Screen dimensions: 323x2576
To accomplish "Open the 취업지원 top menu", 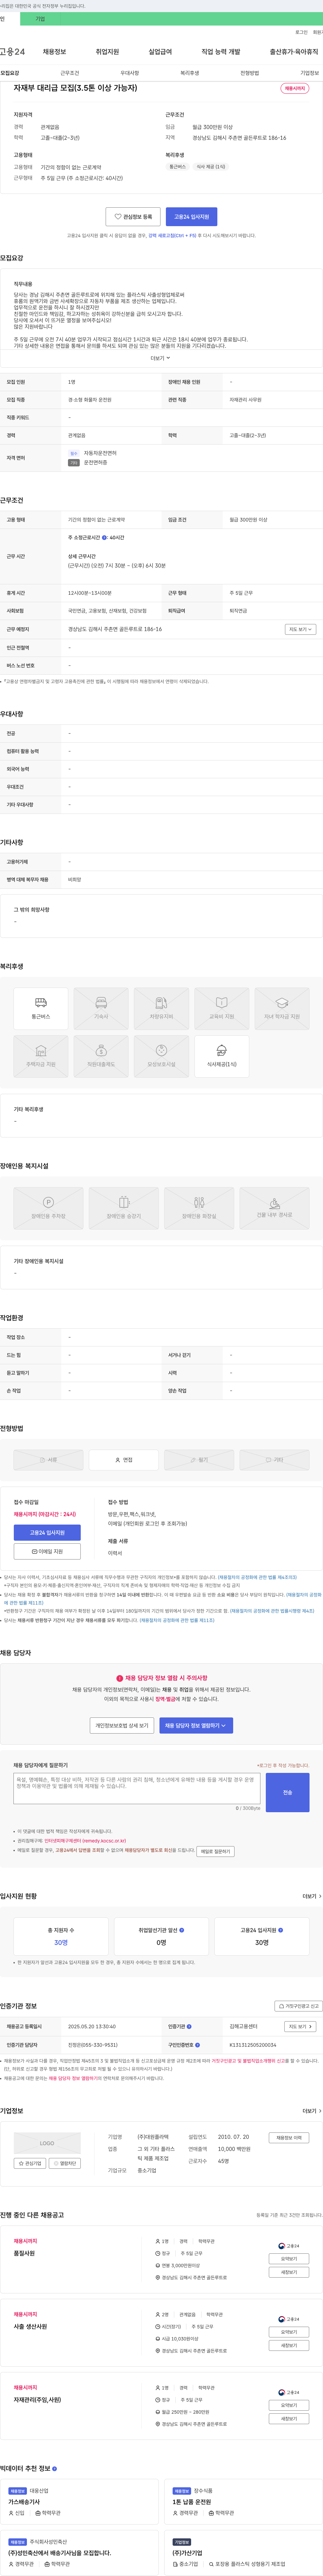I will point(107,52).
